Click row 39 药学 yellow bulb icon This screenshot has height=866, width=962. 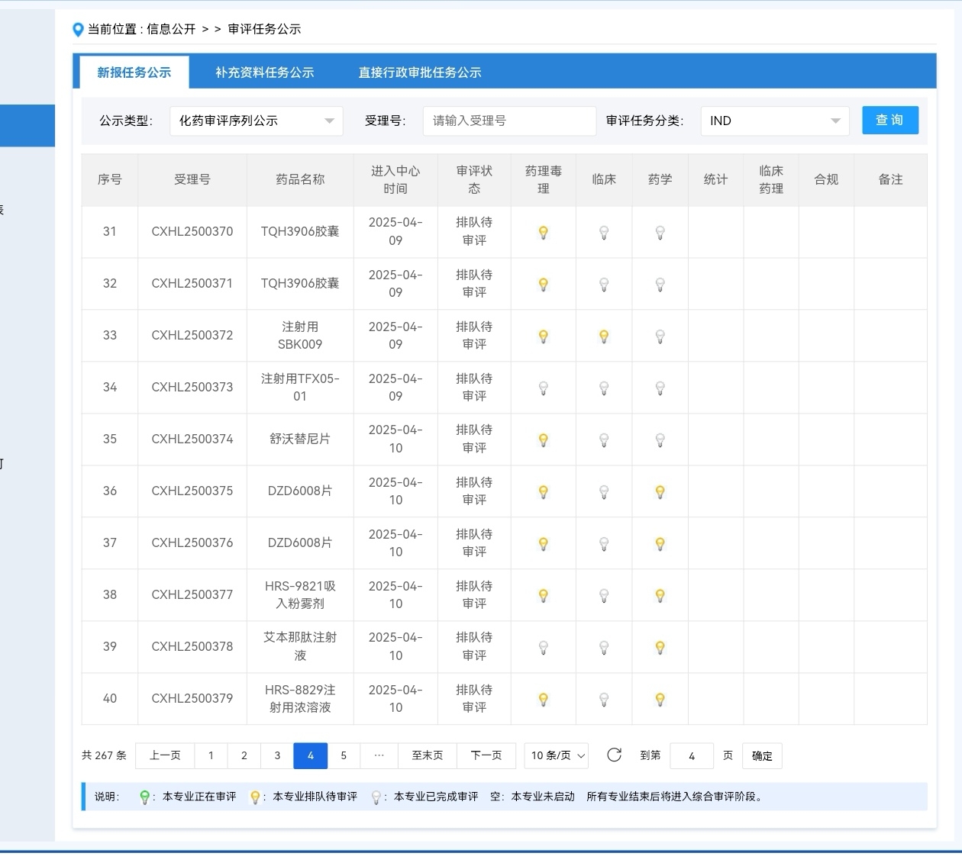point(660,648)
